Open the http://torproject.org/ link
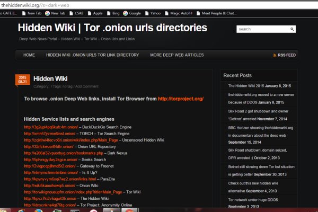This screenshot has height=212, width=318. (181, 99)
